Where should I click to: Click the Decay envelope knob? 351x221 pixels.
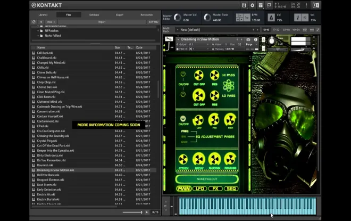199,160
